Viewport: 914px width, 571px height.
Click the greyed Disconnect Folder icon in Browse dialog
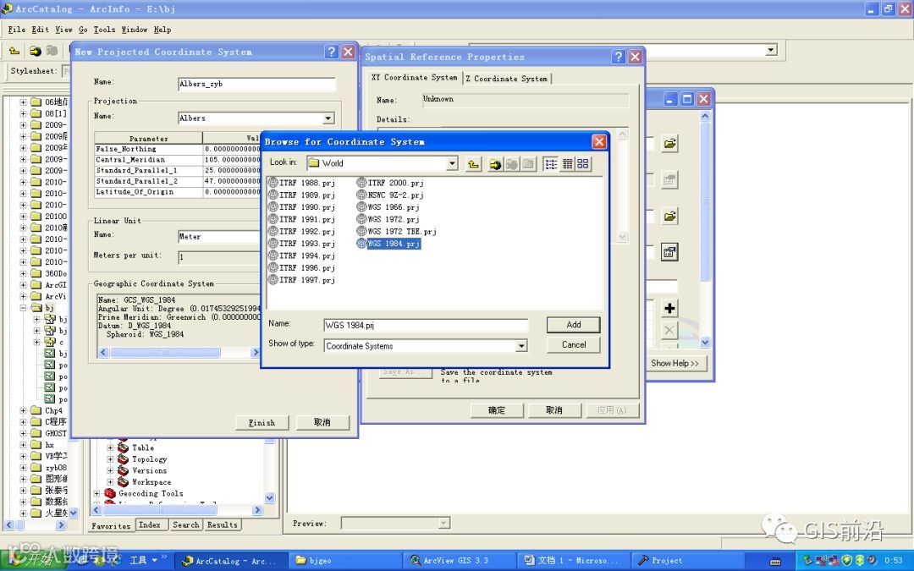point(512,164)
